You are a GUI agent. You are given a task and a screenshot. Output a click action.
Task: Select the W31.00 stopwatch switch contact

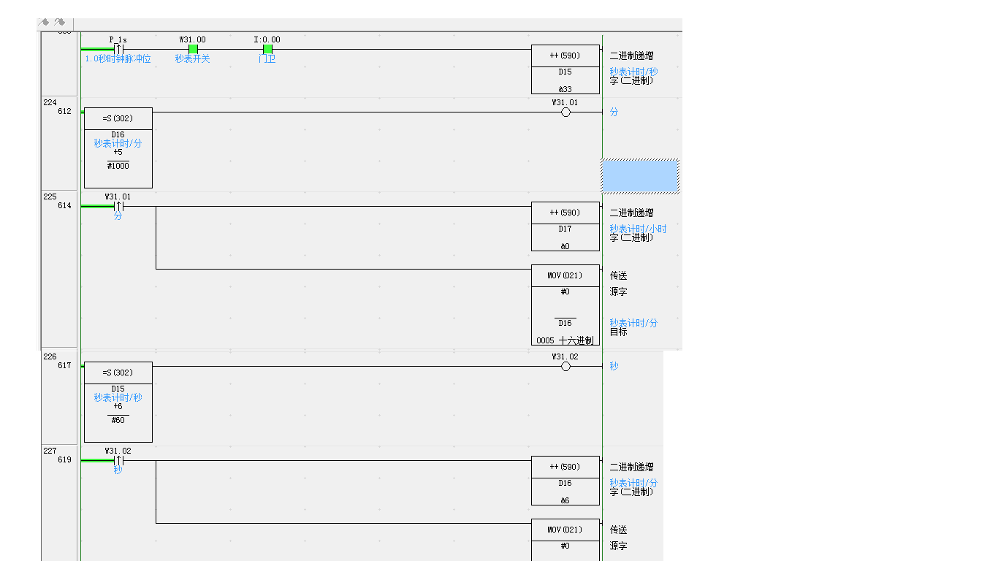pyautogui.click(x=193, y=50)
